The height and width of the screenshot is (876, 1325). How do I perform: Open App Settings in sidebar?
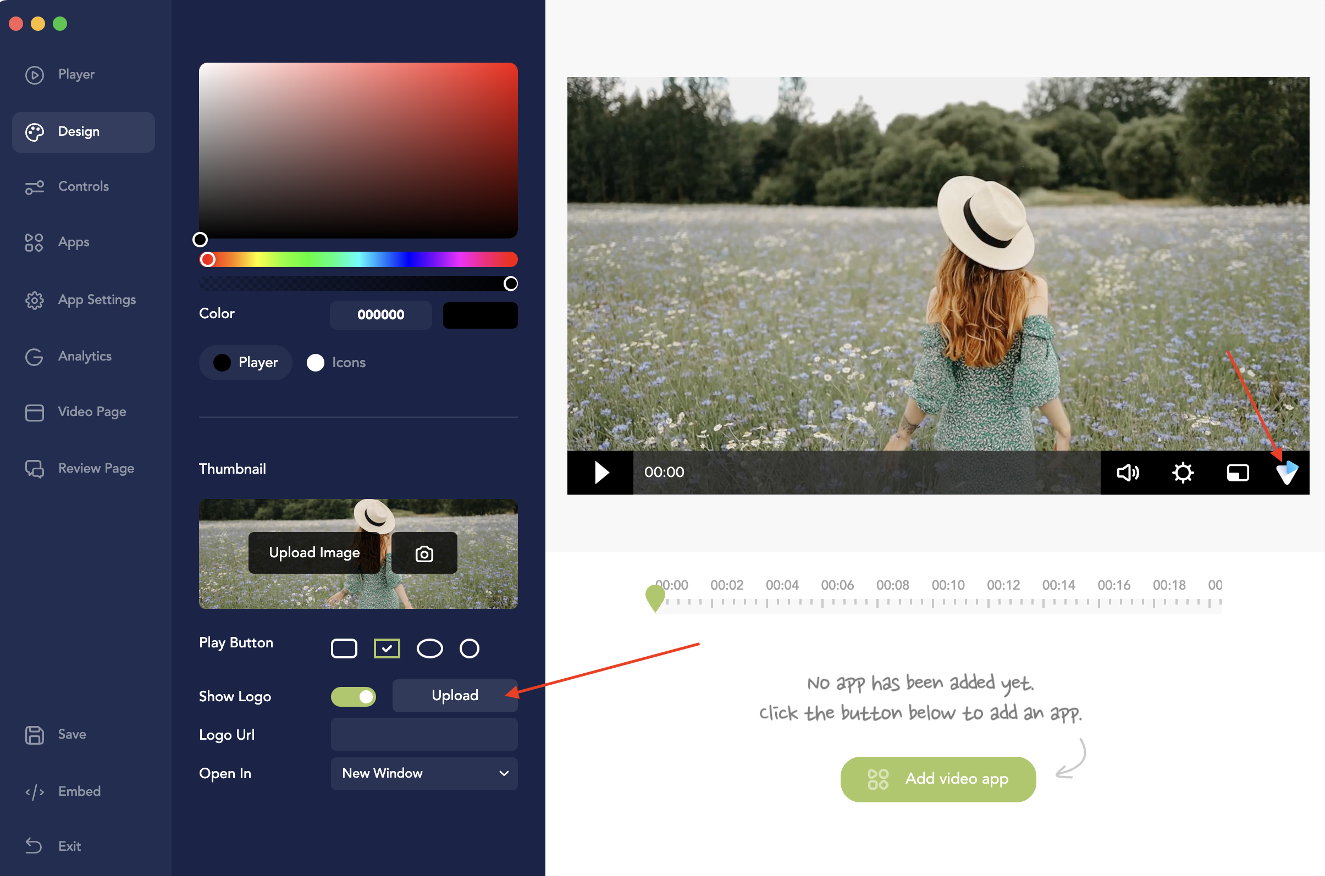click(x=82, y=300)
